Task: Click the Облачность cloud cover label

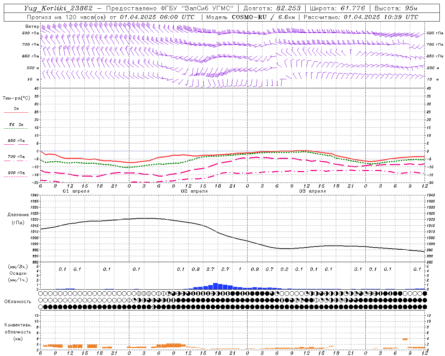Action: pyautogui.click(x=18, y=302)
